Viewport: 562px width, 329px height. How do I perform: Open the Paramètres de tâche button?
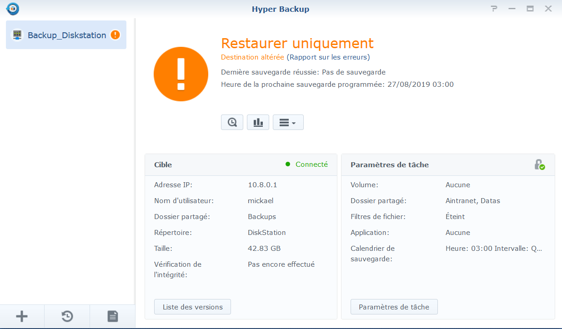[394, 307]
